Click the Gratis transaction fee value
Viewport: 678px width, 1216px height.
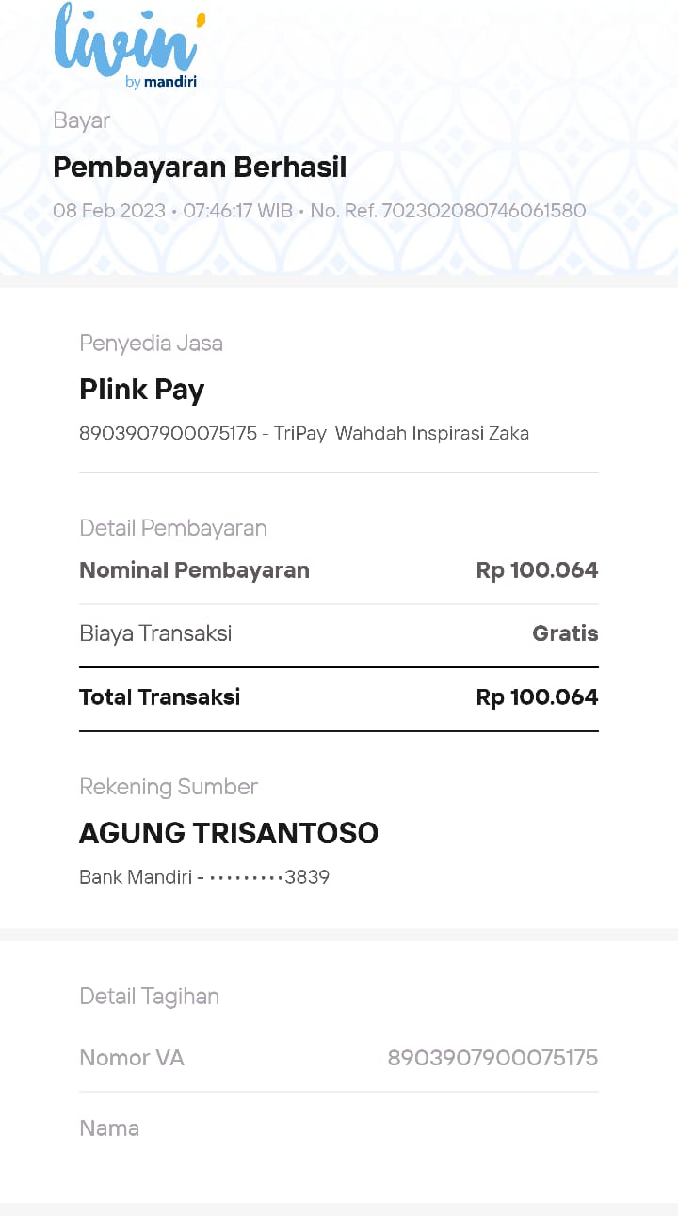click(565, 633)
